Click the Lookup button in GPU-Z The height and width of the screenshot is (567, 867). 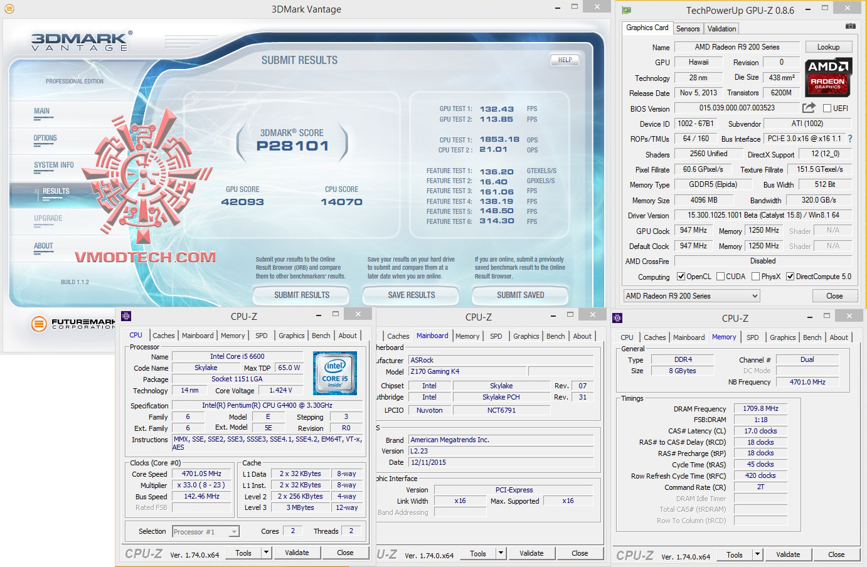pyautogui.click(x=827, y=47)
